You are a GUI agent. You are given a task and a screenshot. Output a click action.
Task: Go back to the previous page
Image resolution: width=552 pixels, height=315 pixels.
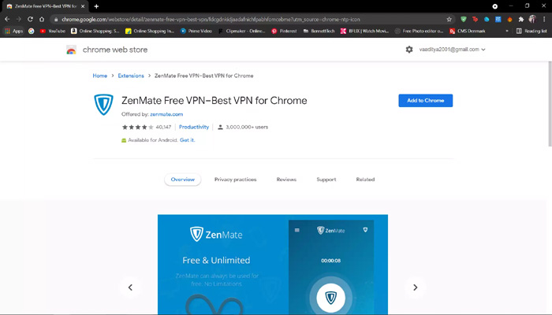7,20
